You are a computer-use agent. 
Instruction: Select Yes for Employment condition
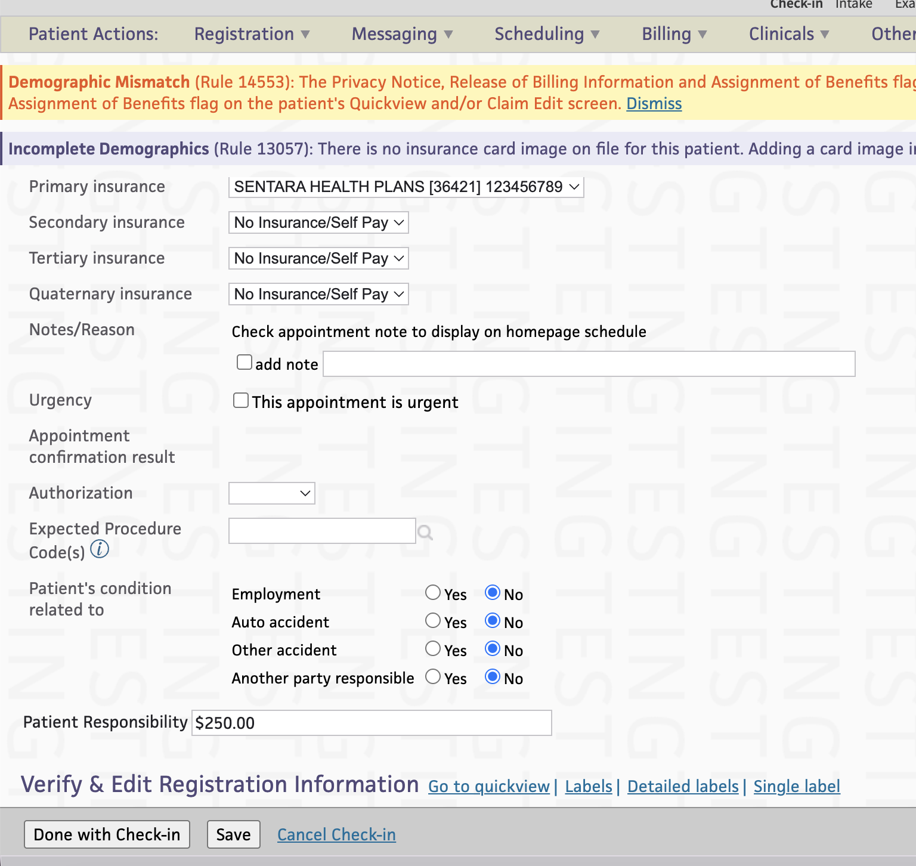433,592
